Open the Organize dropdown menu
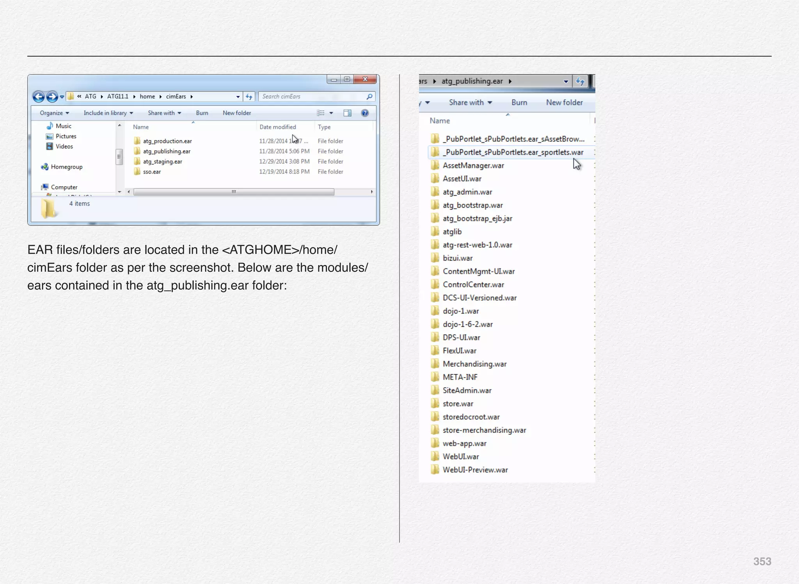Viewport: 799px width, 584px height. 54,113
